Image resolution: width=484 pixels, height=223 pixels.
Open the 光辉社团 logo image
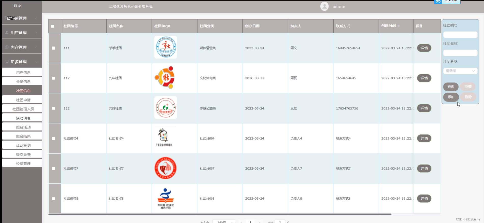pos(166,108)
